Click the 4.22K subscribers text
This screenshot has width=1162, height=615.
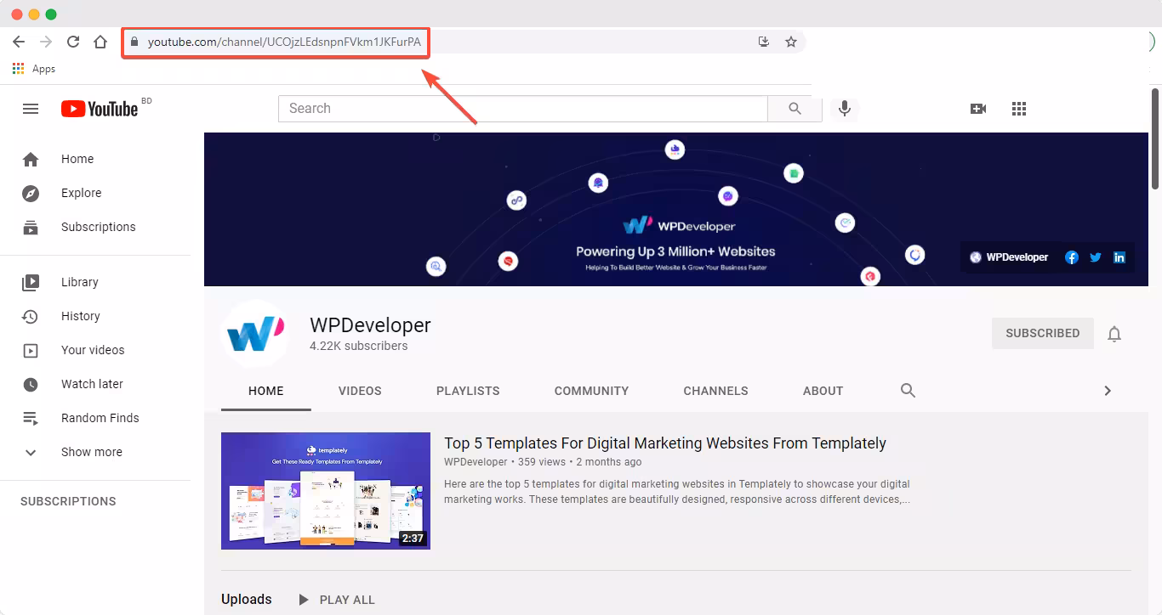click(x=358, y=347)
